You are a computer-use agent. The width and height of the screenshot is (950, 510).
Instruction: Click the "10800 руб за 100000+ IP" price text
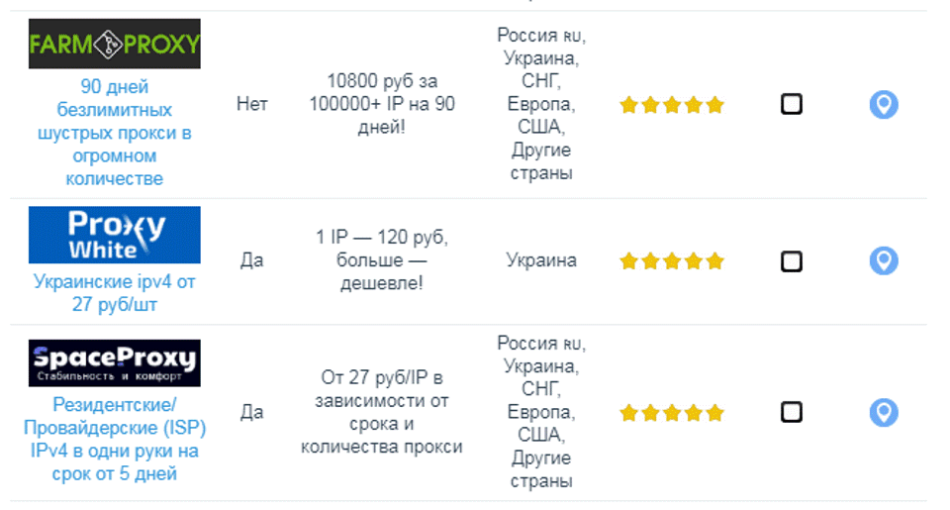pyautogui.click(x=381, y=104)
